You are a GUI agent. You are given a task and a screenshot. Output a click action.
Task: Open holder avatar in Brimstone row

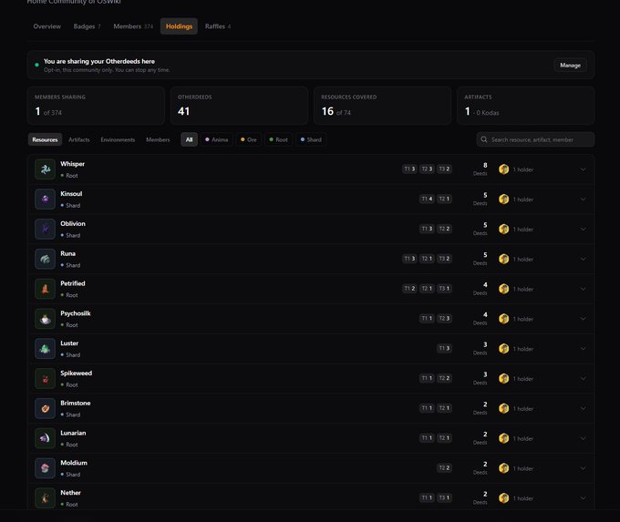[503, 408]
